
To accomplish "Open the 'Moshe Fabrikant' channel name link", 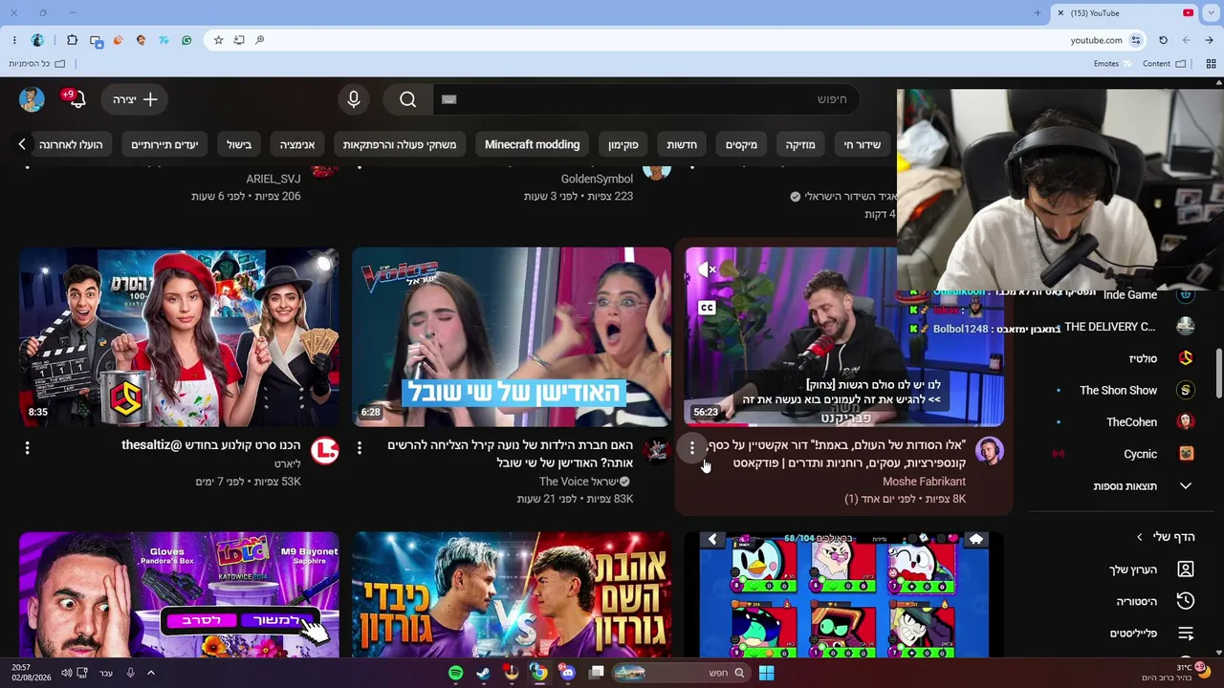I will (x=924, y=482).
